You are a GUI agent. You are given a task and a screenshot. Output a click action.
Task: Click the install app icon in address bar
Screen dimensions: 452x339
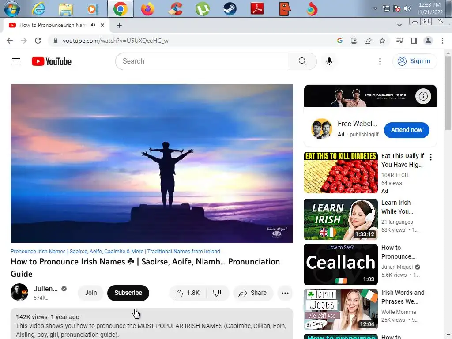354,41
